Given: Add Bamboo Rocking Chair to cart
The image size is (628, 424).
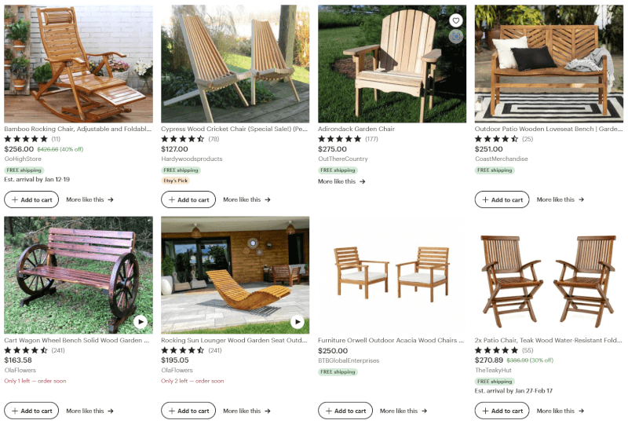Looking at the screenshot, I should coord(31,199).
